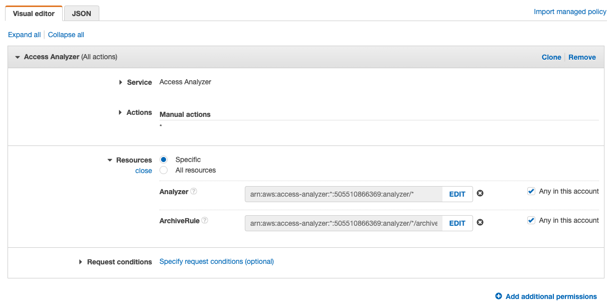Collapse the Resources section arrow
609x307 pixels.
[110, 161]
